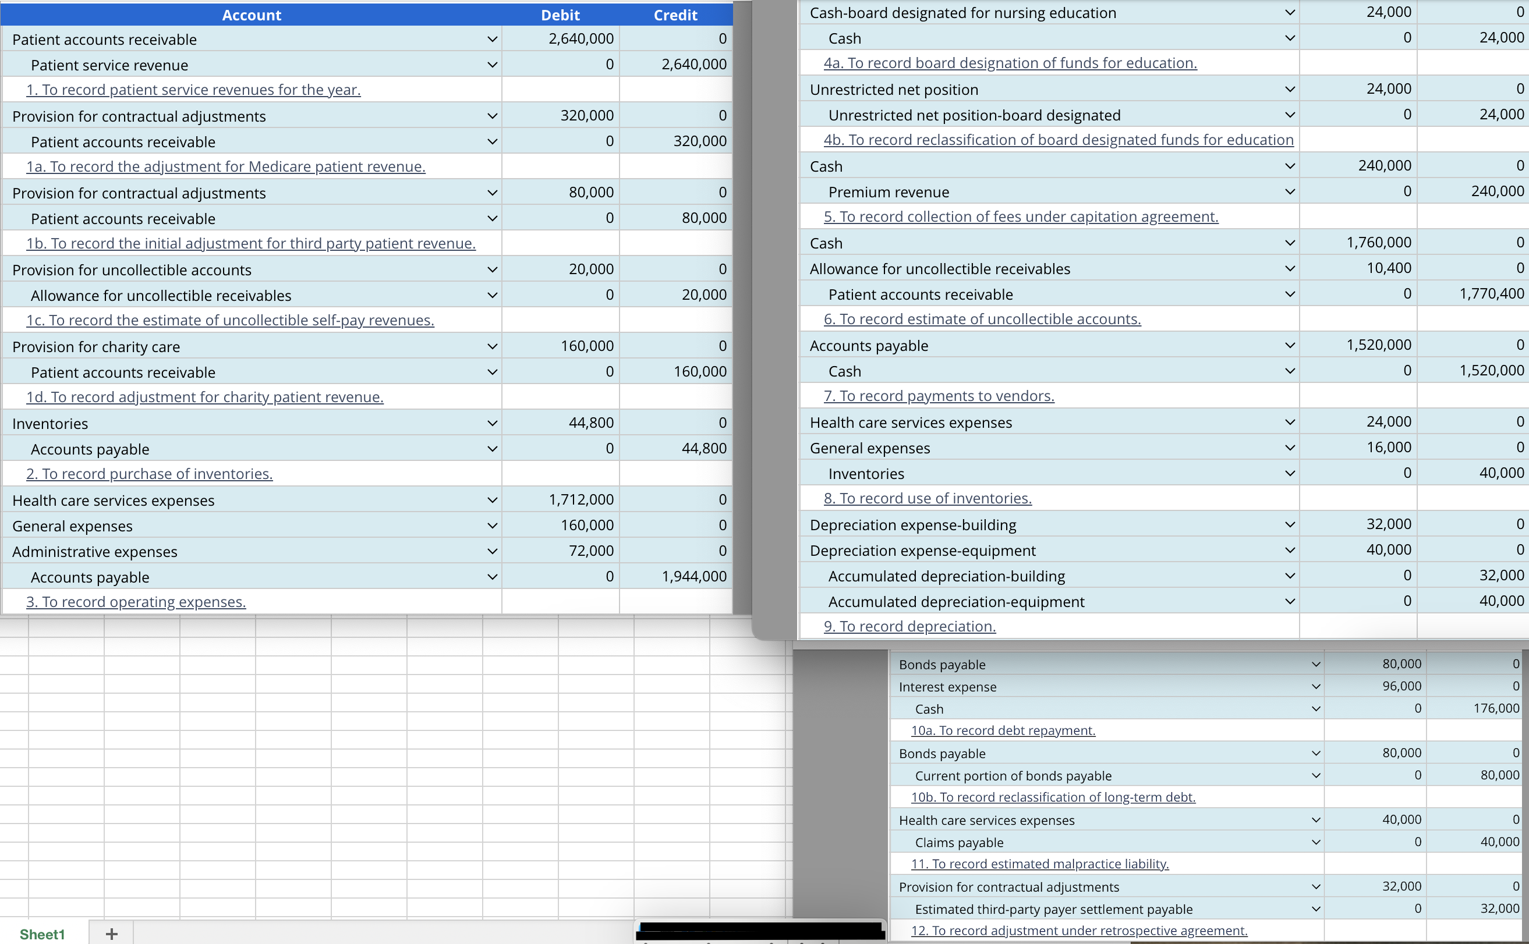This screenshot has height=944, width=1529.
Task: Select link about adjustment for charity patient revenue
Action: click(x=204, y=396)
